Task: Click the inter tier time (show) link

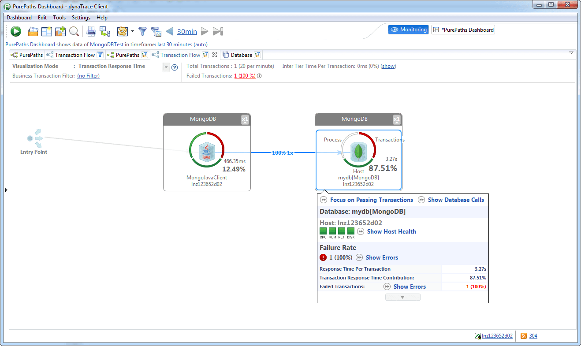Action: (388, 66)
